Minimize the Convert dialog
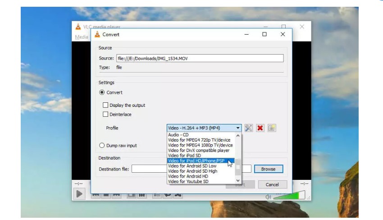This screenshot has height=220, width=383. 246,34
